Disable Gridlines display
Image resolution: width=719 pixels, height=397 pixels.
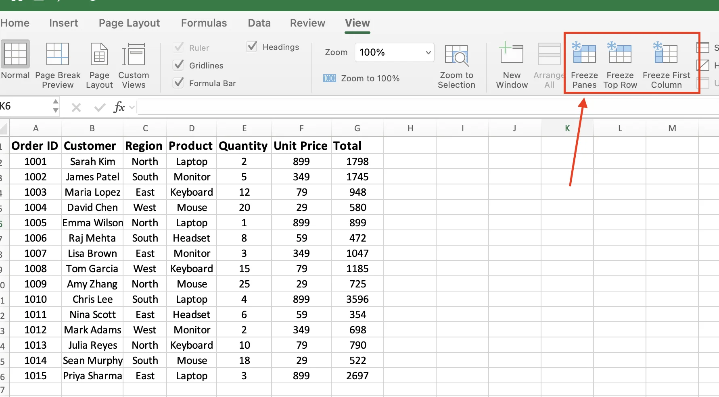point(178,65)
